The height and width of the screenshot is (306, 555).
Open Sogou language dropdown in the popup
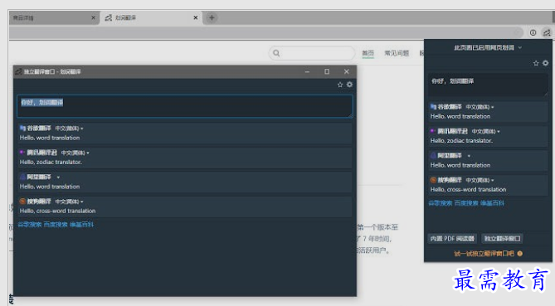click(x=480, y=180)
